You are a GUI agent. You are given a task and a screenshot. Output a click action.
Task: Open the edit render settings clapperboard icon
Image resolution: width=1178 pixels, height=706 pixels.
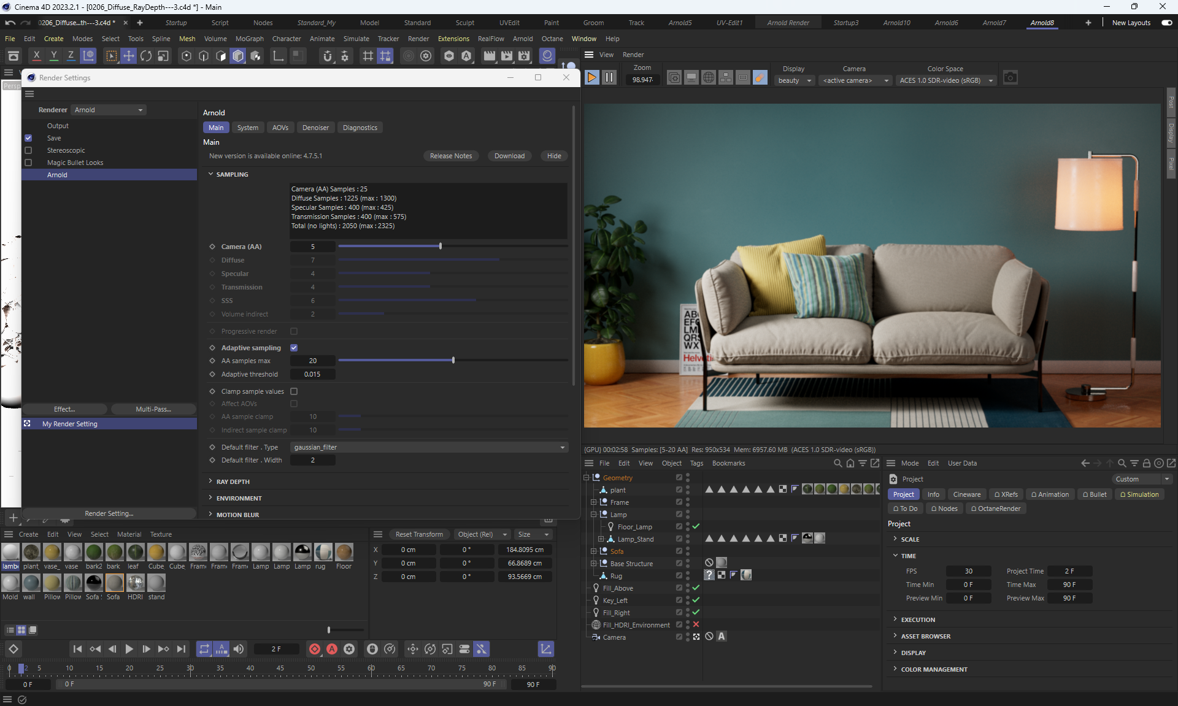coord(524,56)
